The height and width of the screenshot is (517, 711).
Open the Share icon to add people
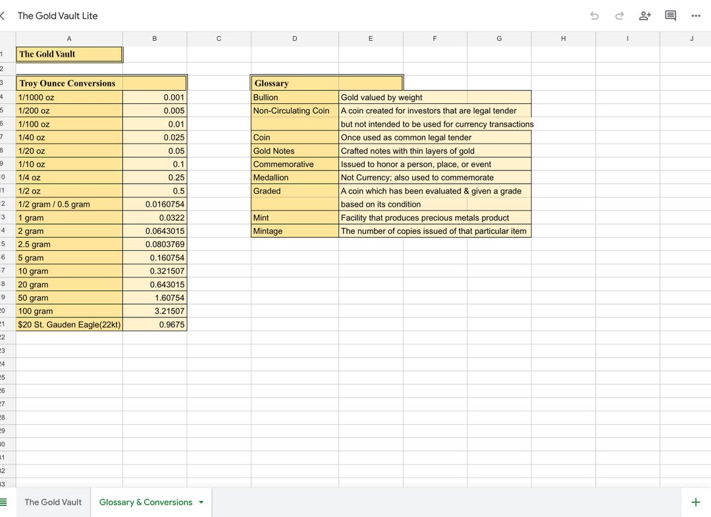(x=645, y=15)
